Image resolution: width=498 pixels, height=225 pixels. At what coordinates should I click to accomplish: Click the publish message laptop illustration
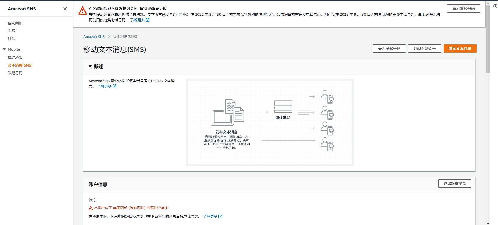coord(227,112)
